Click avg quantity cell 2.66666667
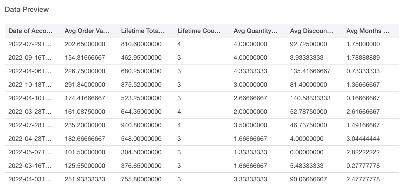402x187 pixels. pyautogui.click(x=250, y=98)
